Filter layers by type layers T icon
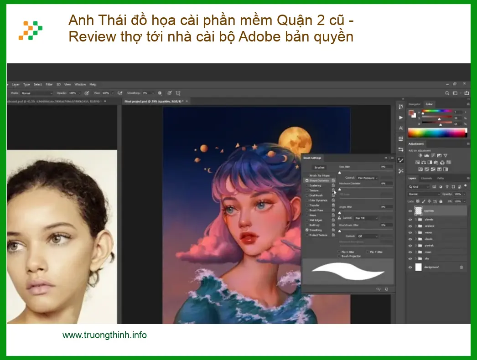The image size is (477, 360). click(447, 187)
